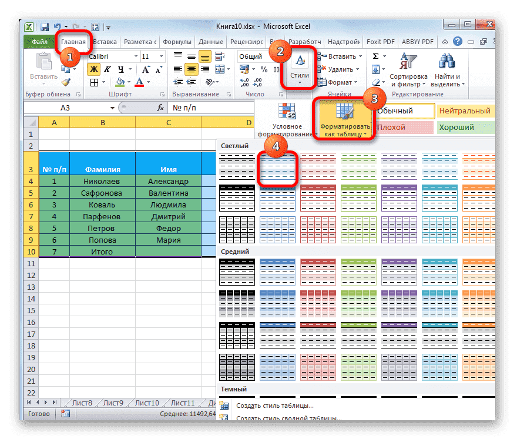This screenshot has height=439, width=527.
Task: Click the increase font size icon
Action: pos(146,69)
